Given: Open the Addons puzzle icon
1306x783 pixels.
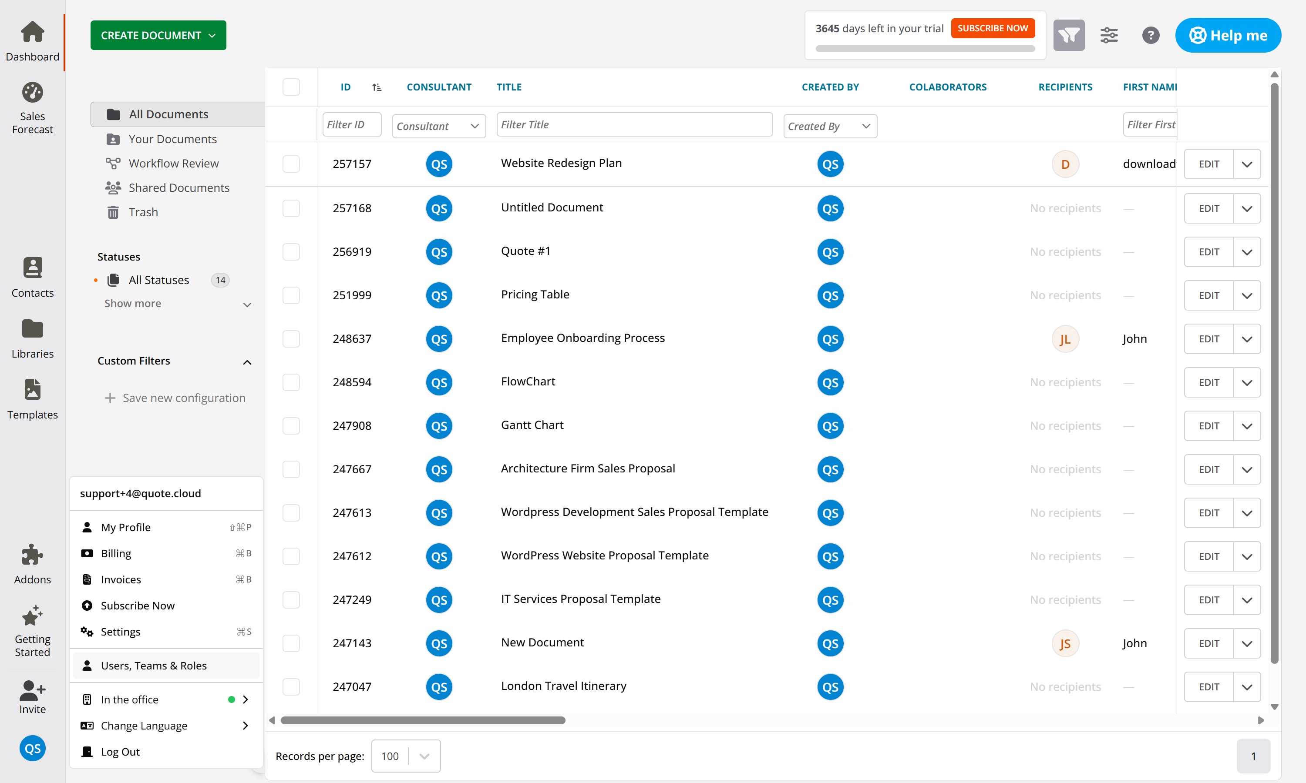Looking at the screenshot, I should coord(32,555).
